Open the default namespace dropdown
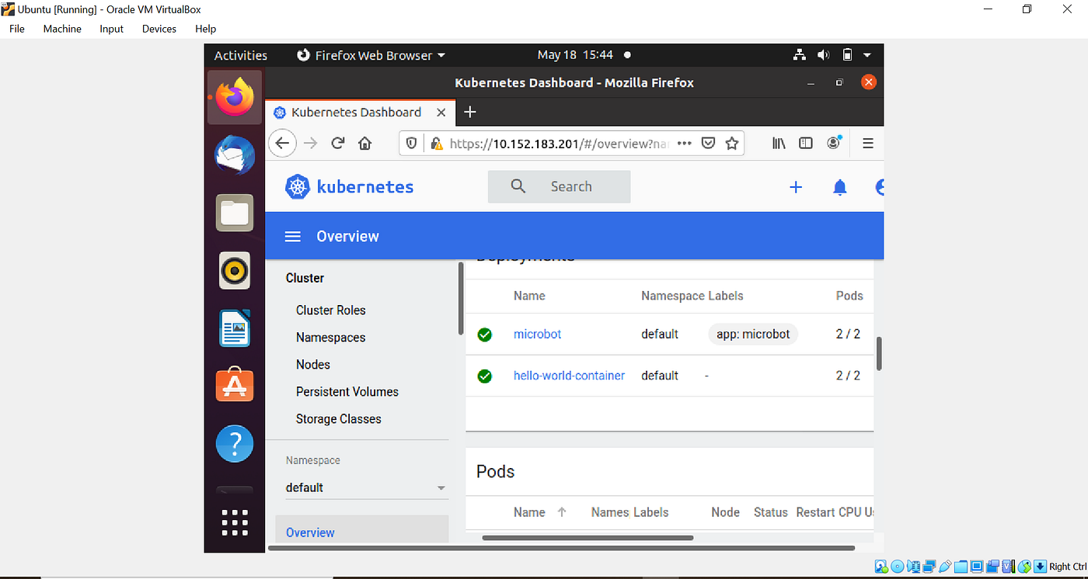Image resolution: width=1088 pixels, height=579 pixels. coord(365,487)
